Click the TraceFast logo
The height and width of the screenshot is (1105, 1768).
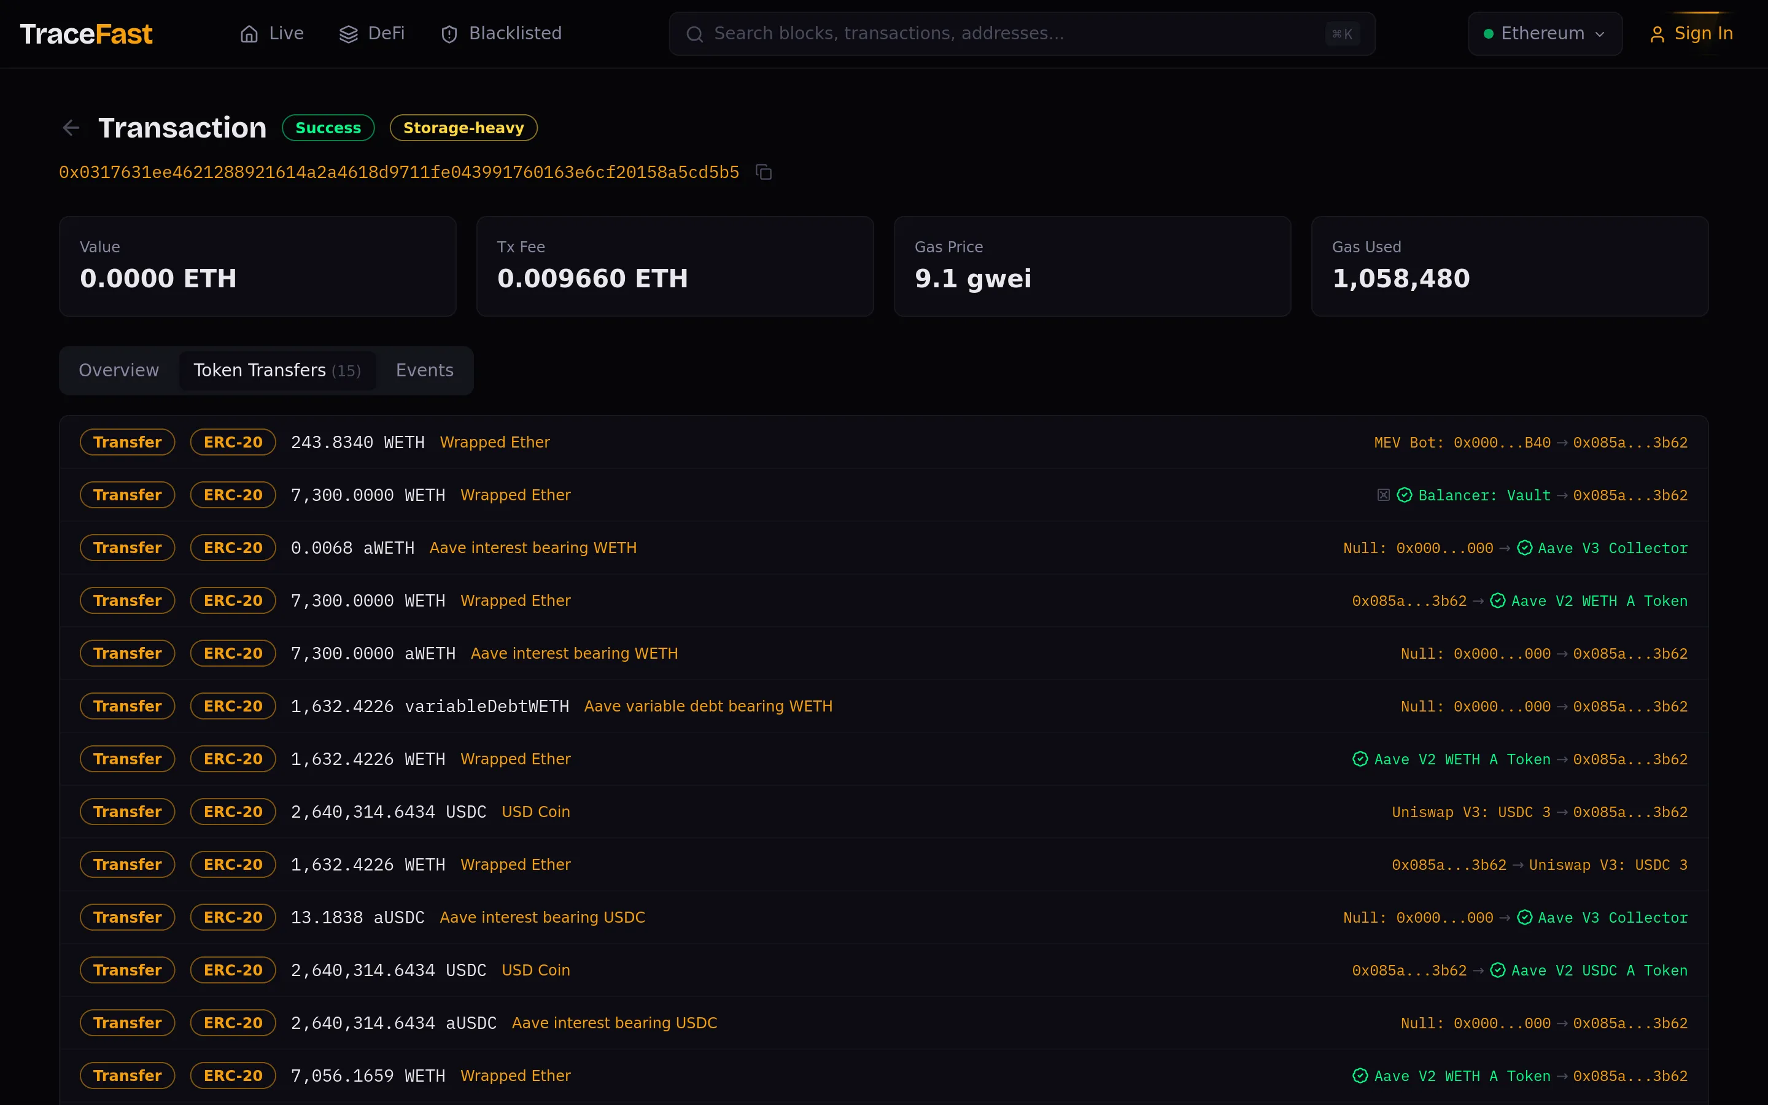[x=86, y=34]
